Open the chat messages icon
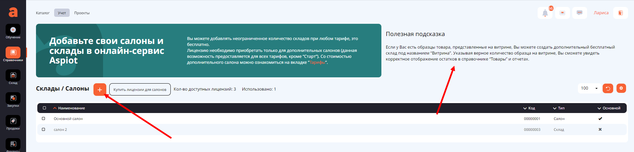This screenshot has height=152, width=634. tap(579, 13)
